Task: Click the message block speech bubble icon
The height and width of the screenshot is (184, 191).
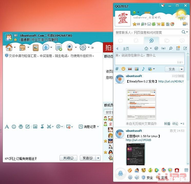Action: (x=68, y=127)
